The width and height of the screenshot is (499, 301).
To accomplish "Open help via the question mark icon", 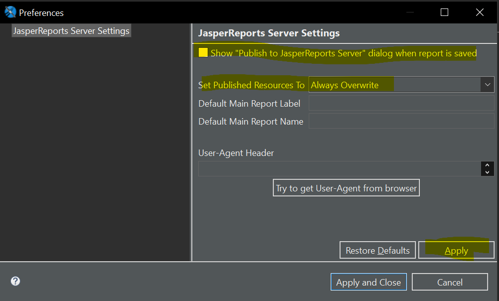I will (x=15, y=281).
